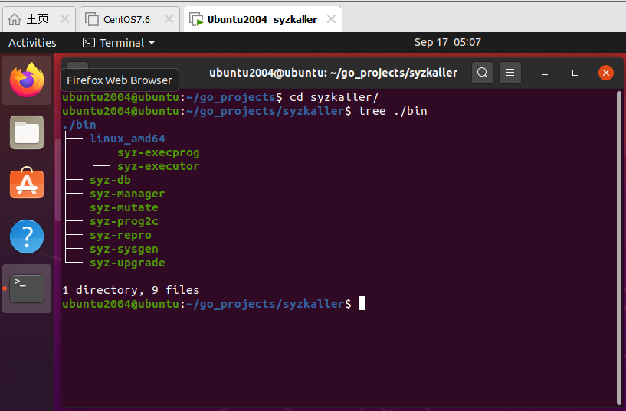Screen dimensions: 626x411
Task: Open the Help question mark icon
Action: click(x=27, y=236)
